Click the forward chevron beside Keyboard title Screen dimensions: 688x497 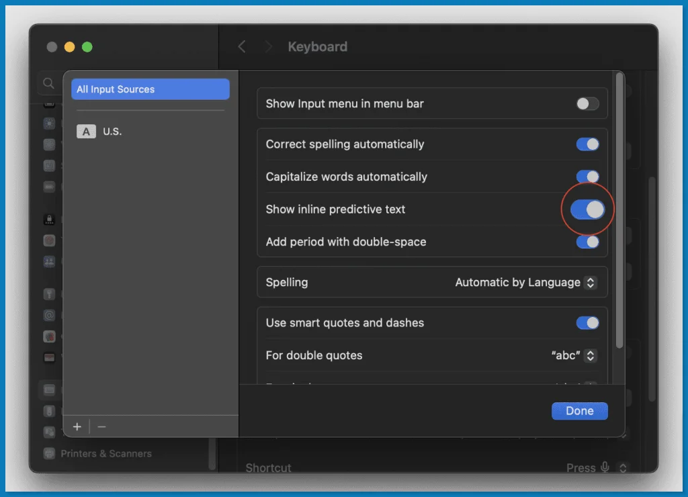(x=268, y=47)
